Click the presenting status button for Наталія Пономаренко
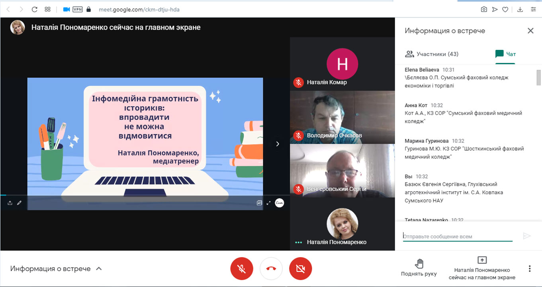 [482, 268]
